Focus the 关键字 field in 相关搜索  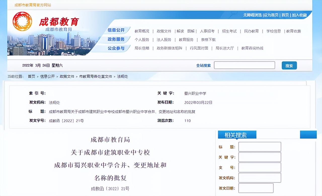260,157
